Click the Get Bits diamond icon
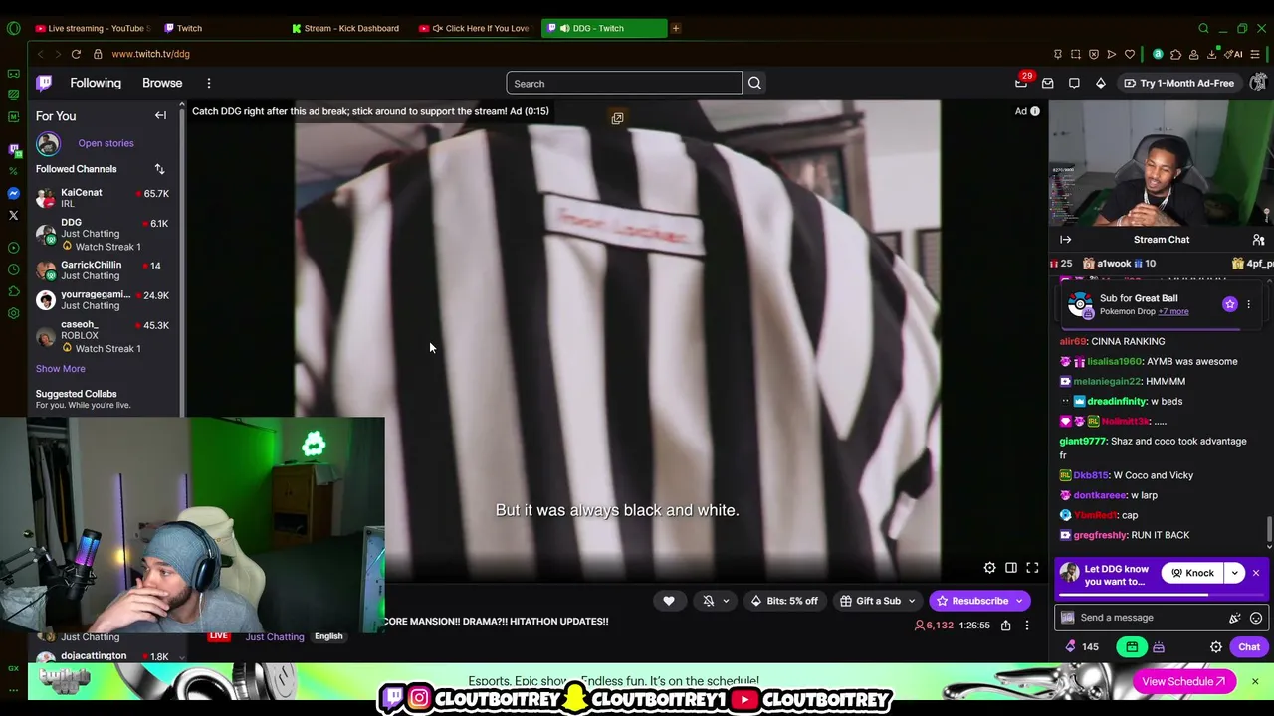Viewport: 1274px width, 716px height. [1101, 83]
